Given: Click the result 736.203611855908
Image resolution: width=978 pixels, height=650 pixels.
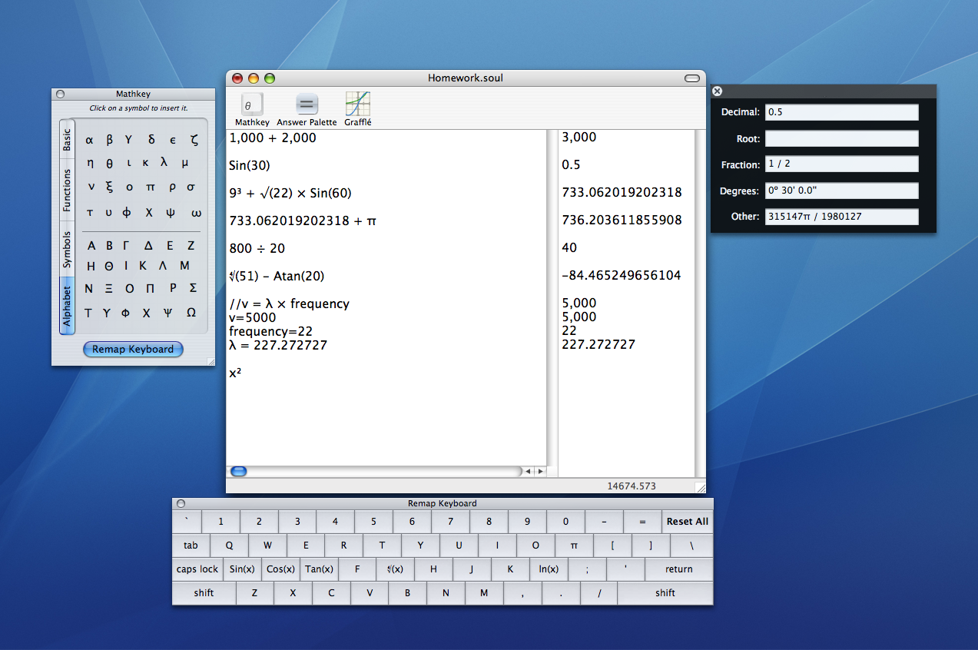Looking at the screenshot, I should coord(622,221).
